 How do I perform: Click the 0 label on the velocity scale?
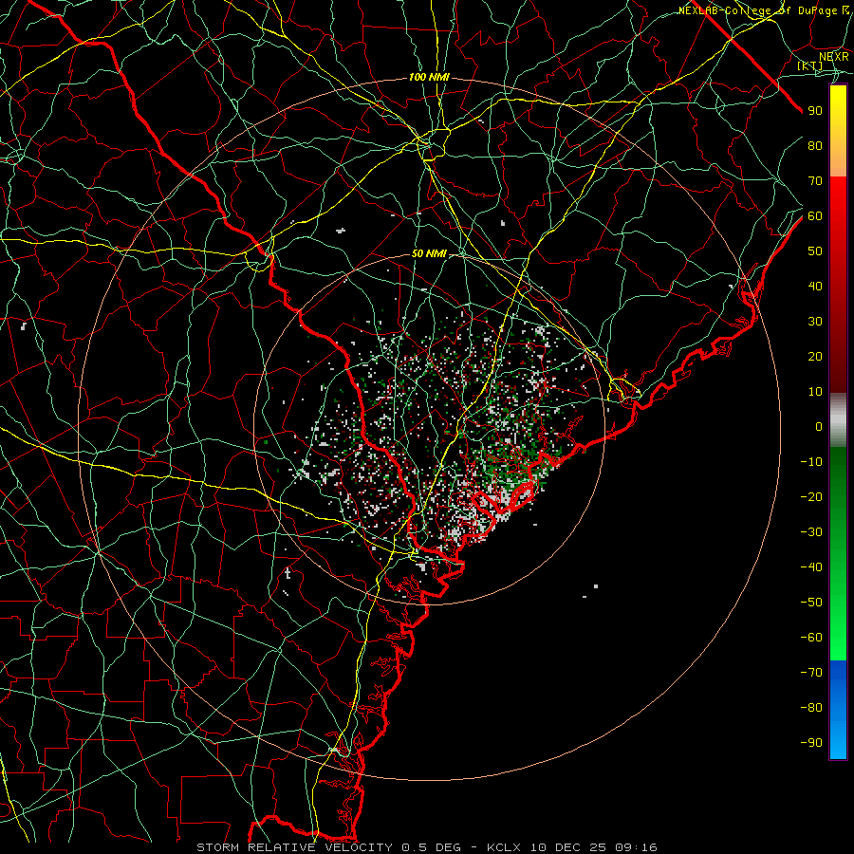coord(819,427)
